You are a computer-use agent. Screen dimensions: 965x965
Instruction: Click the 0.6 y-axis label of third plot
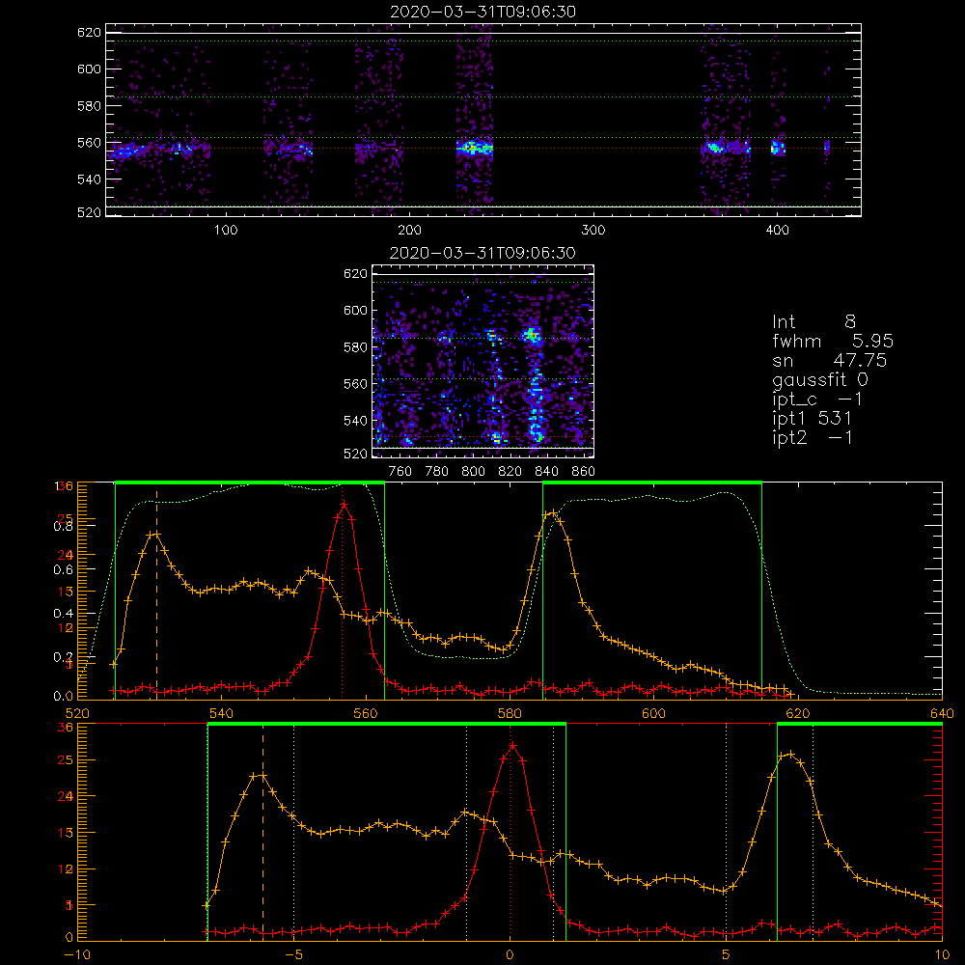(x=63, y=570)
